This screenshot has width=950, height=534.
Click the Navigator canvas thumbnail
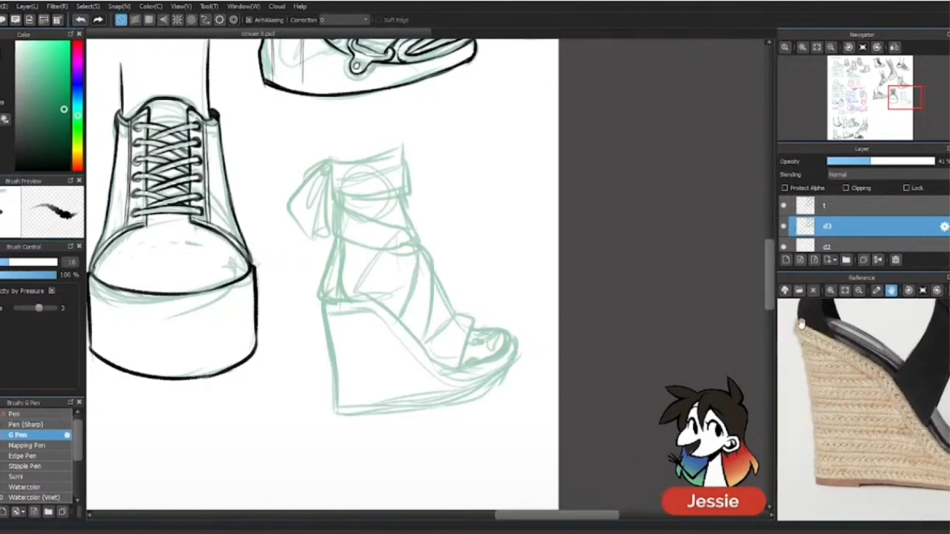point(871,98)
